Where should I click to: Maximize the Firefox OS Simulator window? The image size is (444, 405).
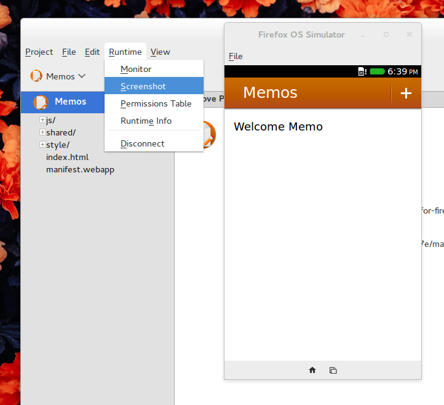386,34
